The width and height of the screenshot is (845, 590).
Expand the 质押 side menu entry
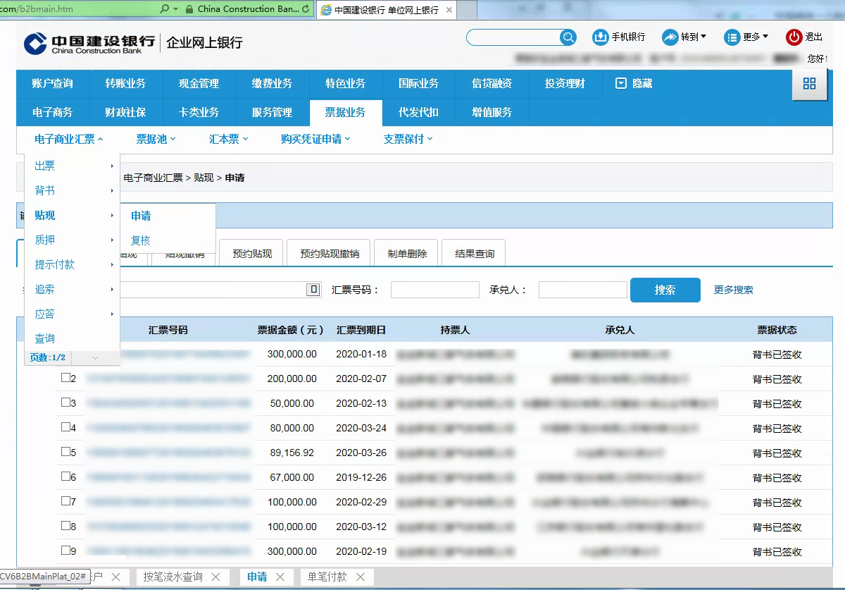click(x=73, y=240)
